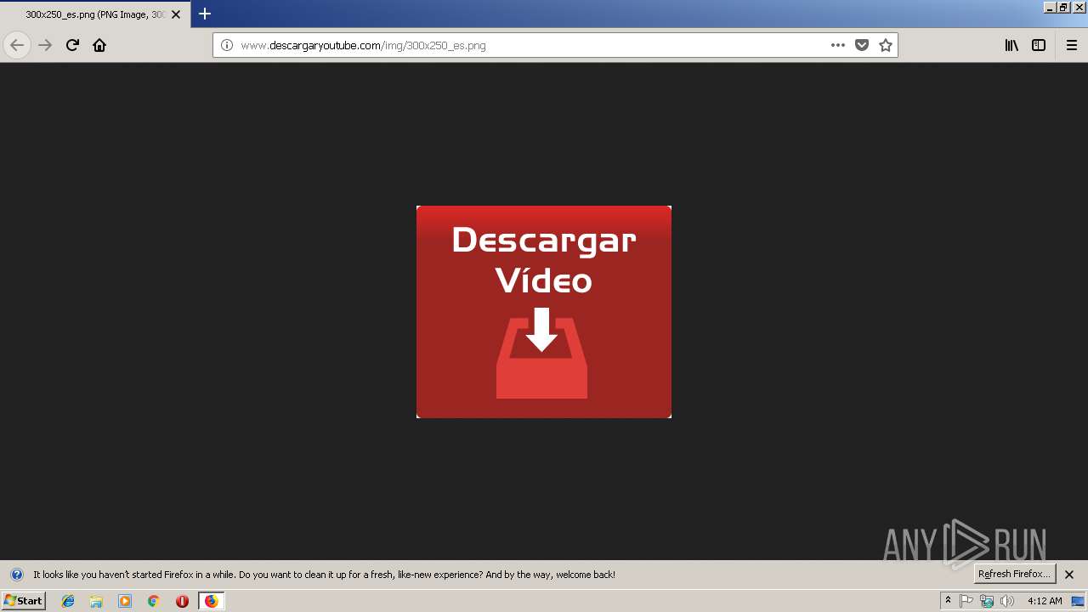Click the 4:12 AM clock
The width and height of the screenshot is (1088, 612).
pyautogui.click(x=1045, y=601)
